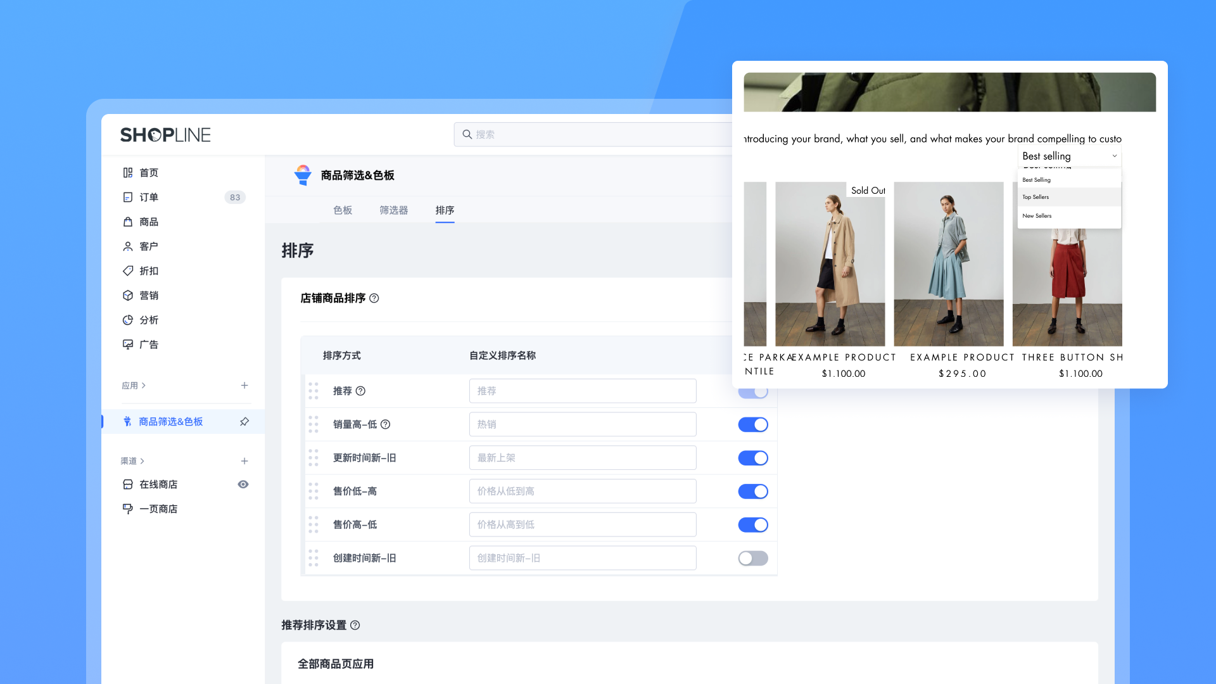The width and height of the screenshot is (1216, 684).
Task: Switch to the 色板 tab
Action: pyautogui.click(x=343, y=210)
